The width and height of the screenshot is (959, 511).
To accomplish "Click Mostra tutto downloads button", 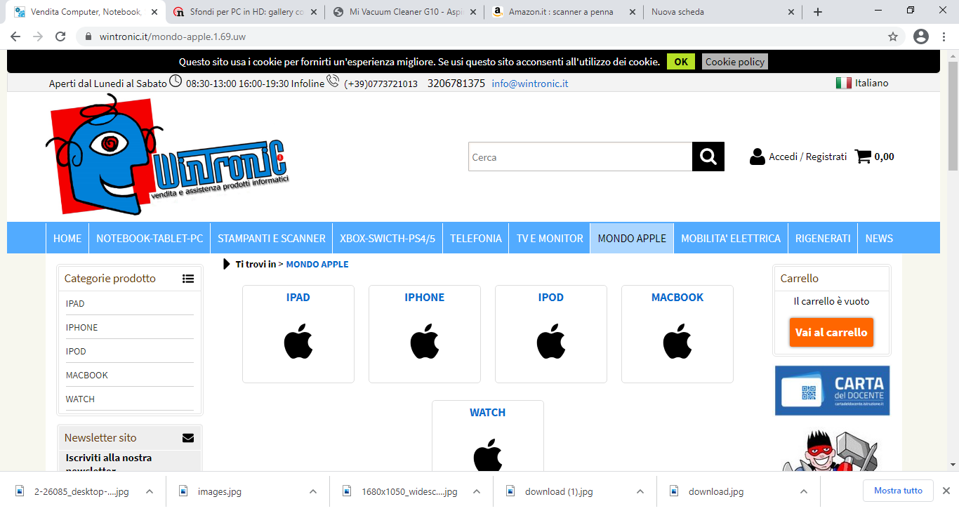I will pos(898,491).
